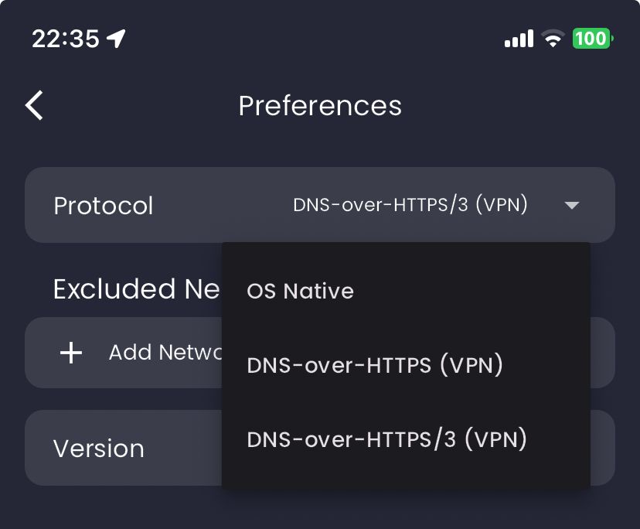The image size is (640, 529).
Task: Select DNS-over-HTTPS (VPN) protocol
Action: click(376, 364)
